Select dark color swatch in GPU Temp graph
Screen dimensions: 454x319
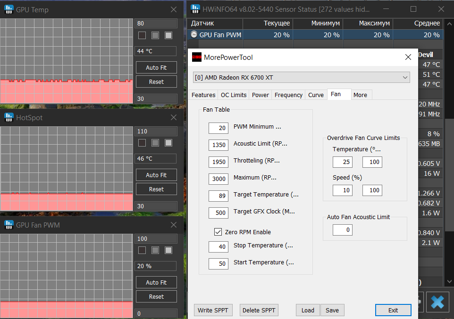click(x=142, y=35)
